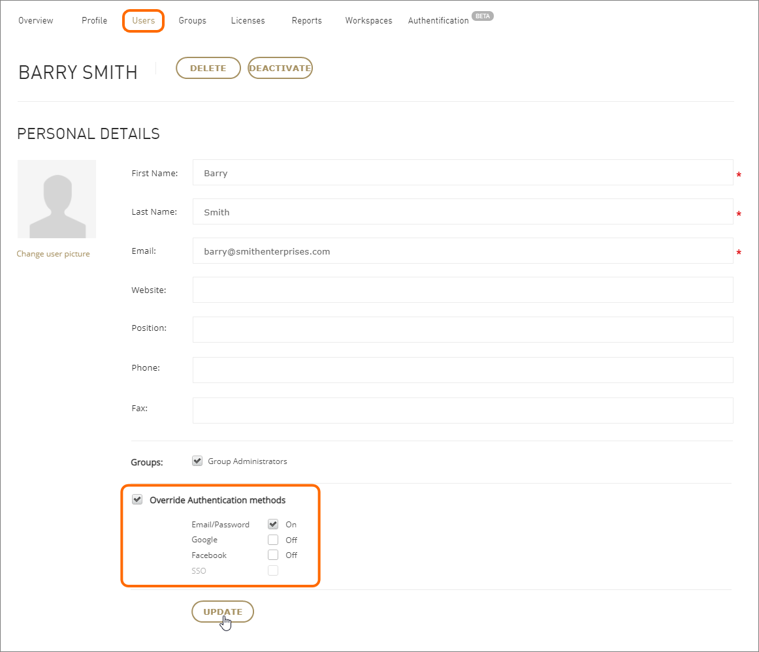
Task: Click the Deactivate button
Action: tap(280, 68)
